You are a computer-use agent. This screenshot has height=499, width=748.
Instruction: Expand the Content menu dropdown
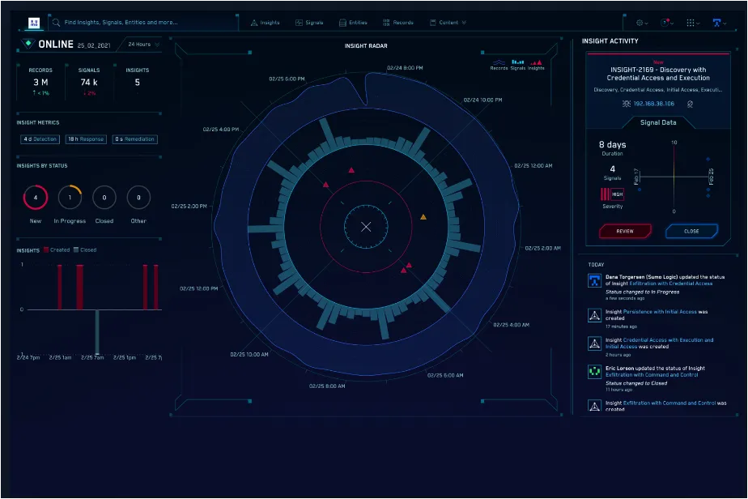click(448, 23)
